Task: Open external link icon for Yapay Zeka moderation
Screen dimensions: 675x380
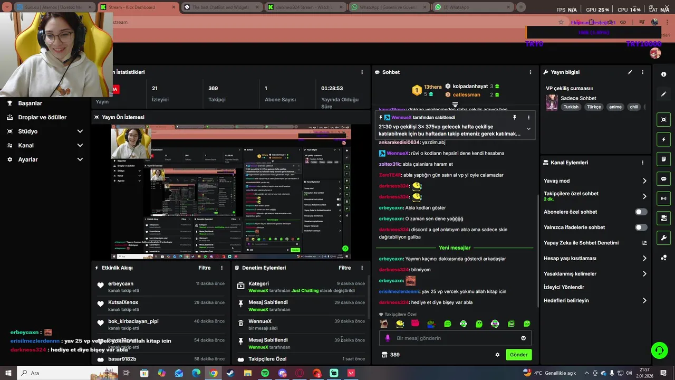Action: point(644,243)
